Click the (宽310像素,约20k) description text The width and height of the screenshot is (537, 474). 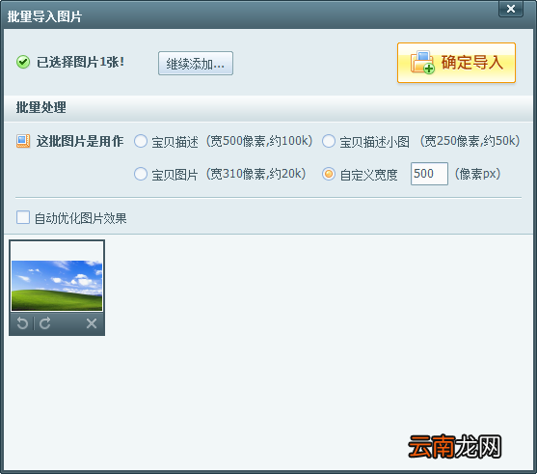[x=255, y=174]
